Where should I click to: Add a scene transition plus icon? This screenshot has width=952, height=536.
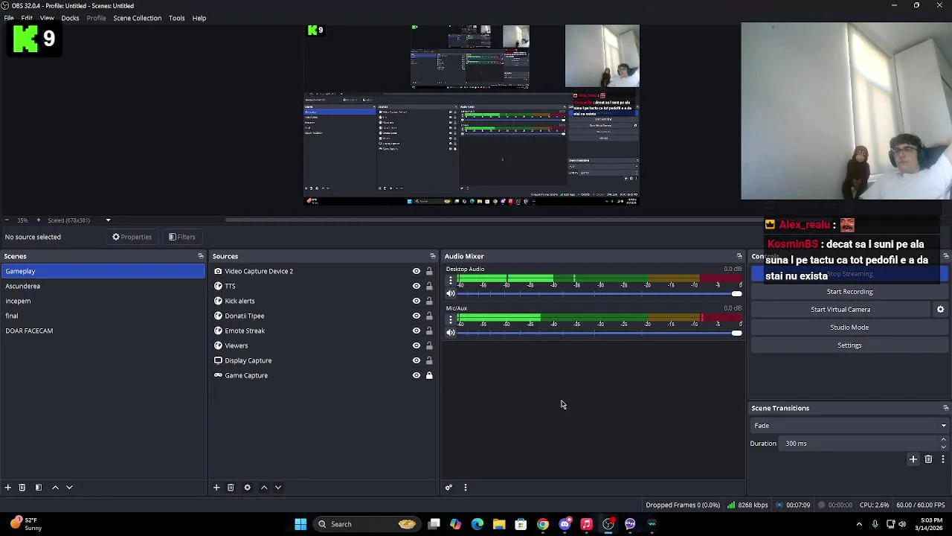point(913,459)
